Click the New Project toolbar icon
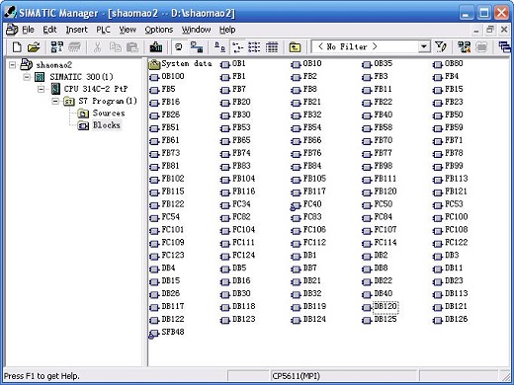The width and height of the screenshot is (514, 385). (x=17, y=47)
